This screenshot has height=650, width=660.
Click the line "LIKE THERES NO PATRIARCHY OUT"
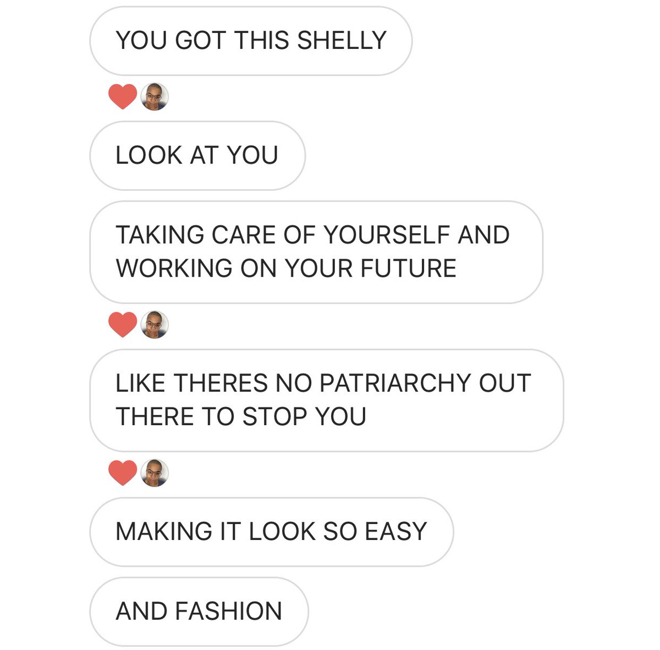point(323,383)
